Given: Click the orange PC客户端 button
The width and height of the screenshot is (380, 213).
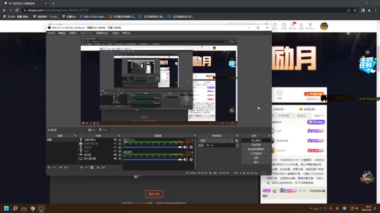Looking at the screenshot, I should [314, 94].
